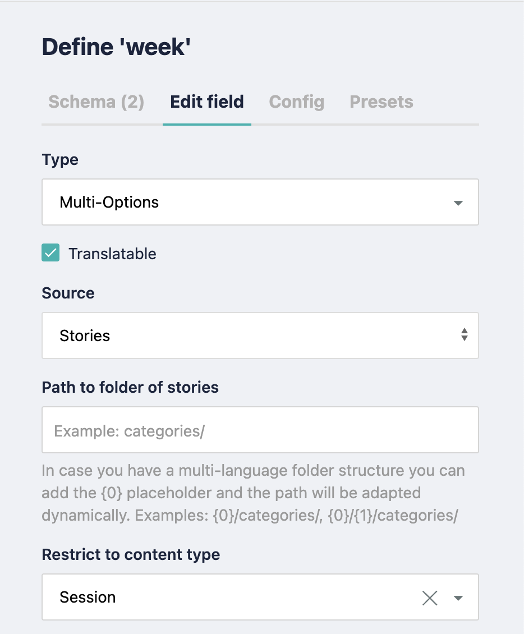Viewport: 524px width, 634px height.
Task: Click the 'Define week' heading
Action: [117, 47]
